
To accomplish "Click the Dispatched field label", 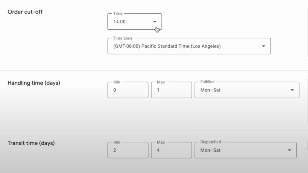I will (211, 142).
